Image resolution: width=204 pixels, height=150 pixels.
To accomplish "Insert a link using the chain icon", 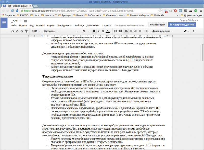I will [x=116, y=31].
